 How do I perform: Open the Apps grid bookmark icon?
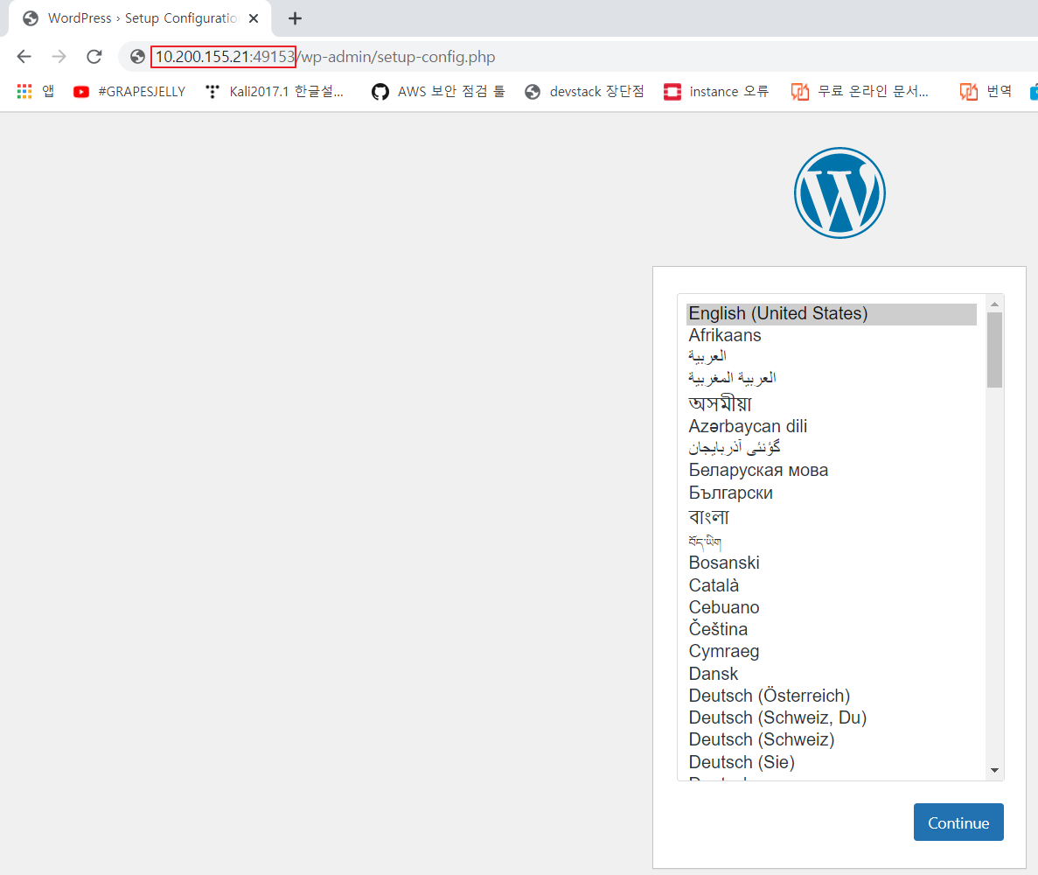tap(24, 91)
